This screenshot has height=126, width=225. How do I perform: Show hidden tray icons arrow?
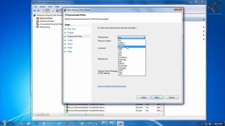202,124
